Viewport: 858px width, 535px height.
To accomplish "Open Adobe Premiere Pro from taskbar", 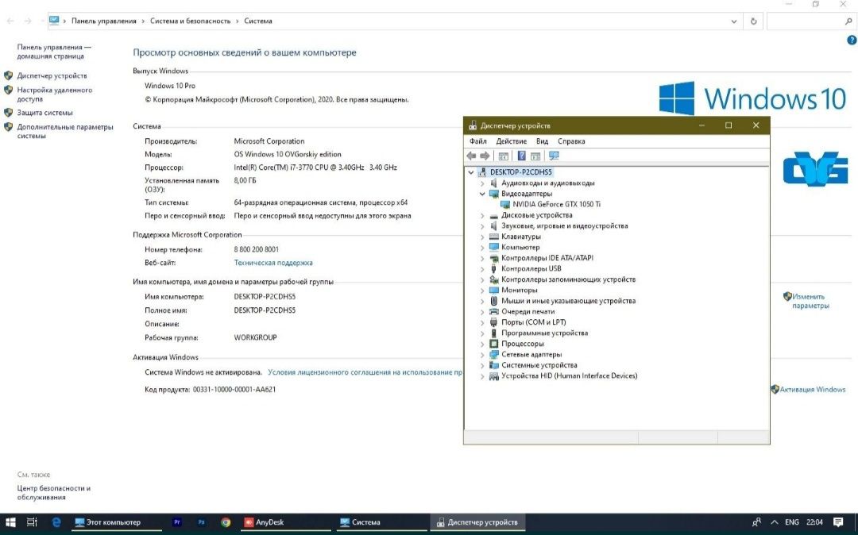I will (x=176, y=522).
